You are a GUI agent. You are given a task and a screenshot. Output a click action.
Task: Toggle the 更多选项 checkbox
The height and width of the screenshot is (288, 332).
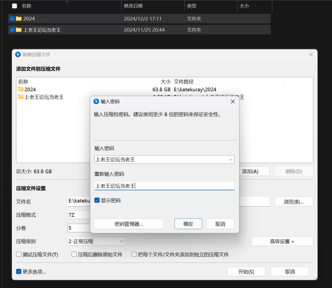coord(19,272)
